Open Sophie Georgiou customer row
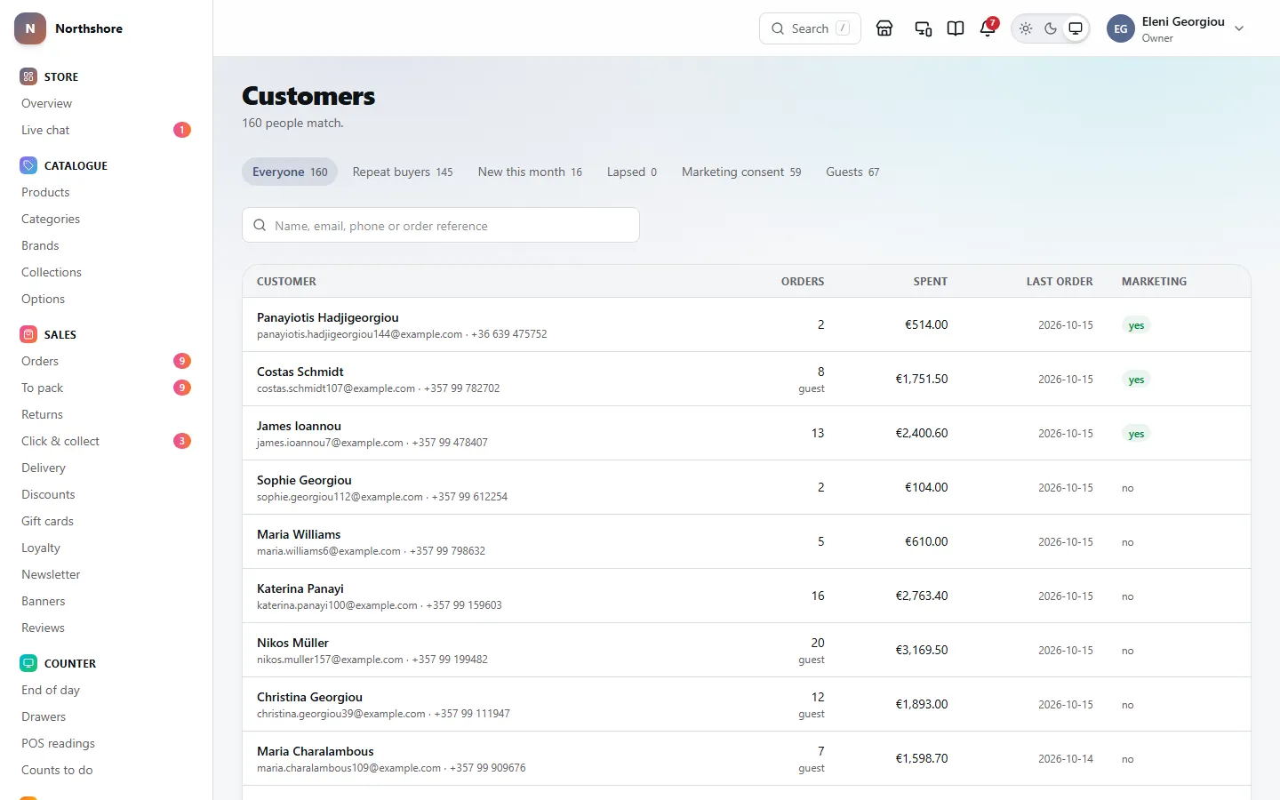The image size is (1280, 800). pos(746,487)
